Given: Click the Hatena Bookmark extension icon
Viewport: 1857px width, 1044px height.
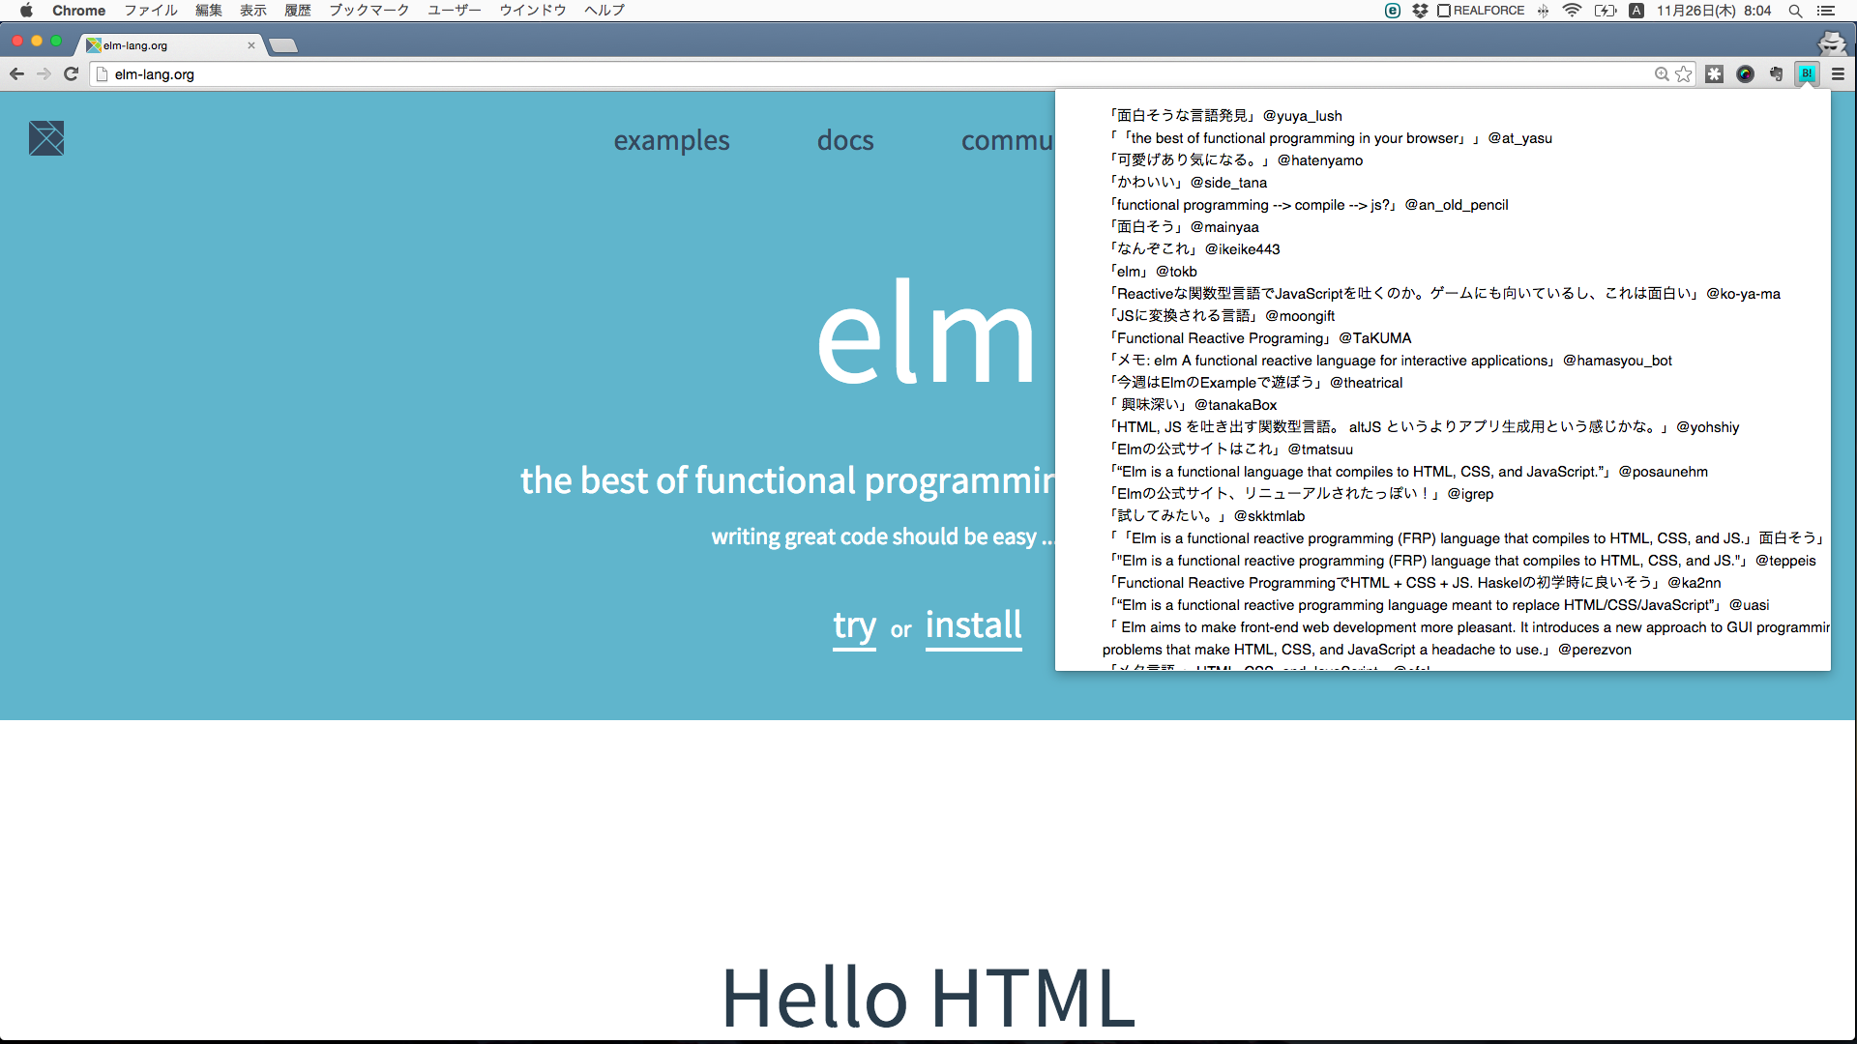Looking at the screenshot, I should click(1806, 73).
